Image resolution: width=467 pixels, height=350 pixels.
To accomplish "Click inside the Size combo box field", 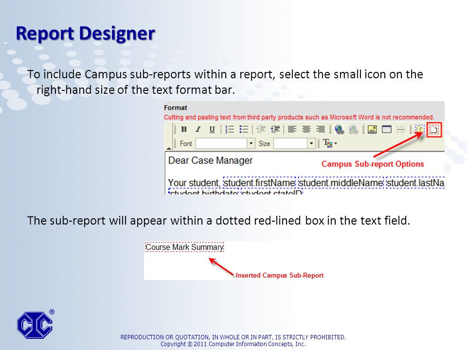I will pyautogui.click(x=290, y=143).
